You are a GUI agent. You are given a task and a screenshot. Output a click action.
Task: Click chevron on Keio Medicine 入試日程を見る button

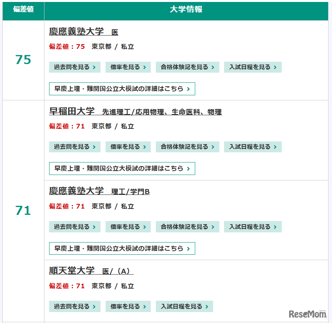point(276,67)
